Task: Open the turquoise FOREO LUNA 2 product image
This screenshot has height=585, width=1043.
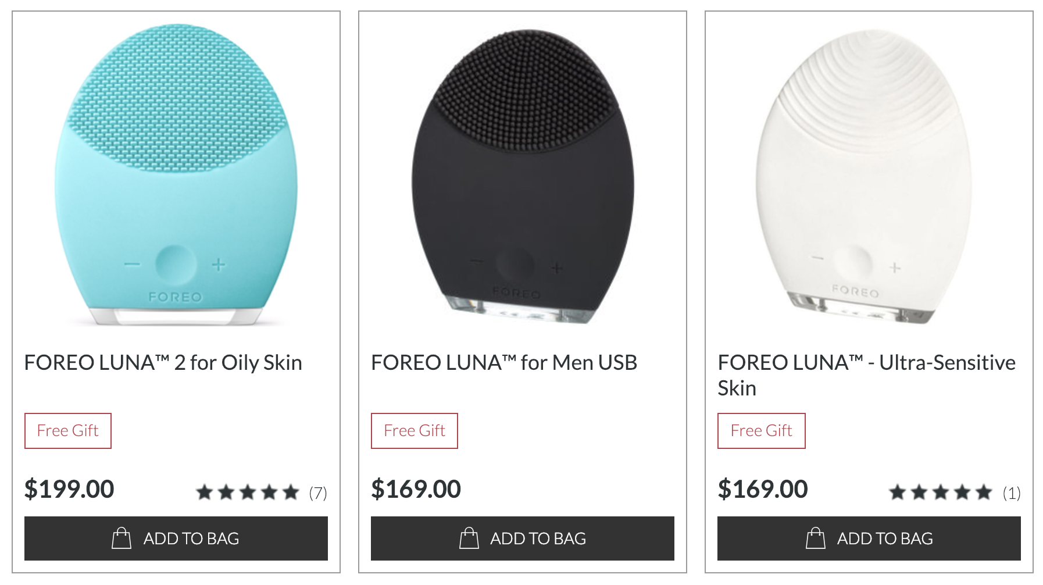Action: coord(176,174)
